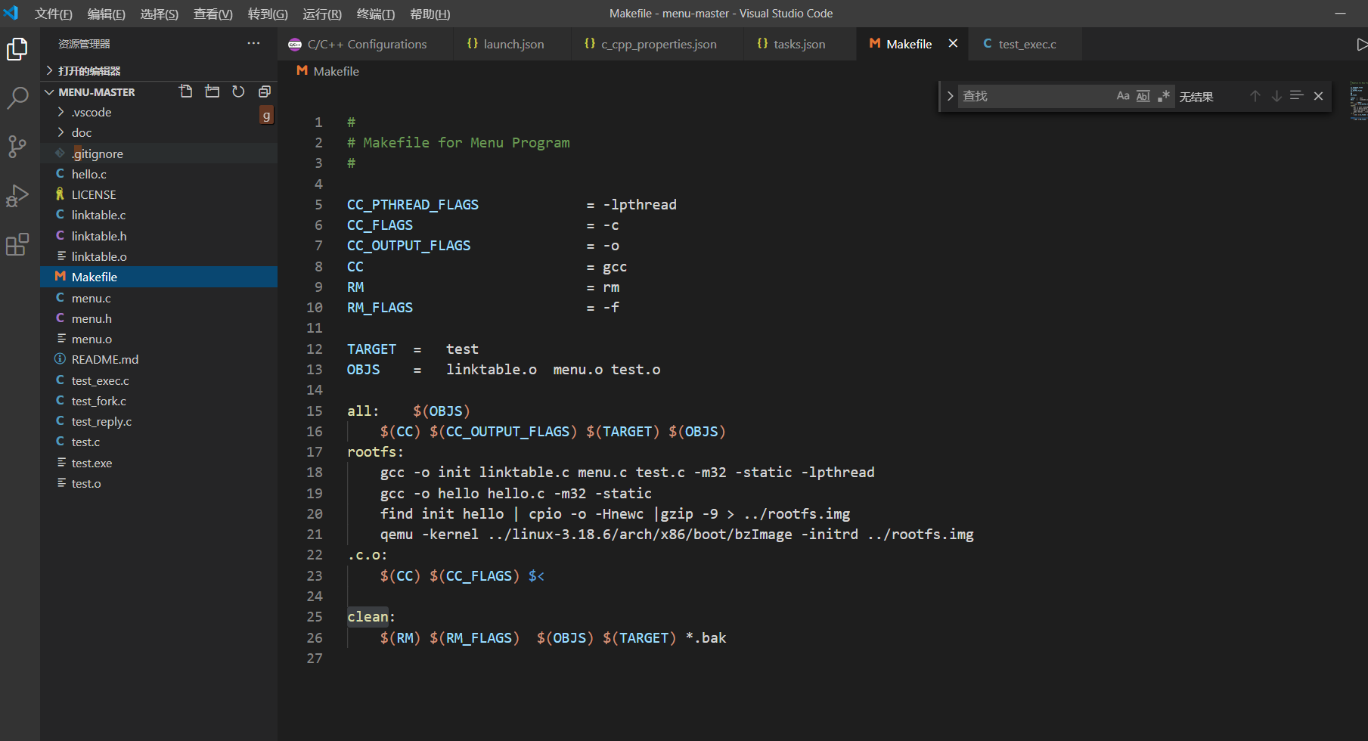Click the New File icon in explorer
Viewport: 1368px width, 741px height.
point(185,91)
